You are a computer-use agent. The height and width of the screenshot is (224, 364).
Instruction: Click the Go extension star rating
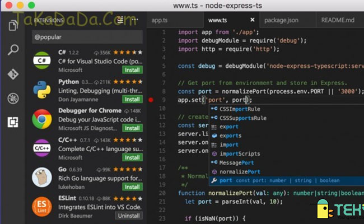pos(128,170)
